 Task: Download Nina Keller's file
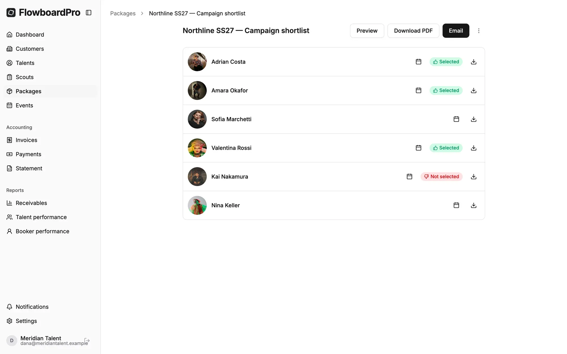click(473, 205)
